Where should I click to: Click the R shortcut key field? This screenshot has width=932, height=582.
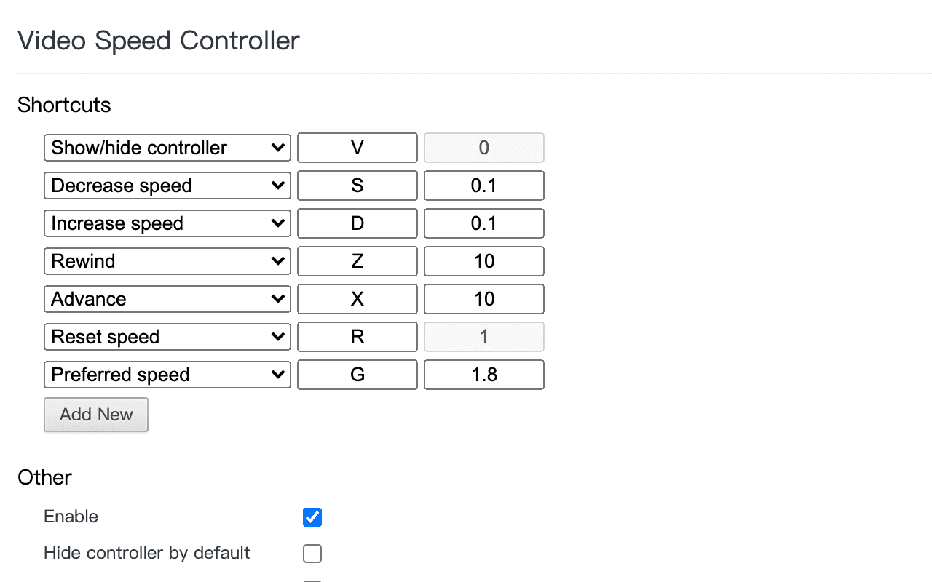357,337
